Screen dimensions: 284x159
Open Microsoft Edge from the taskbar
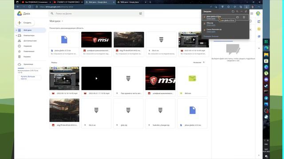(266, 48)
